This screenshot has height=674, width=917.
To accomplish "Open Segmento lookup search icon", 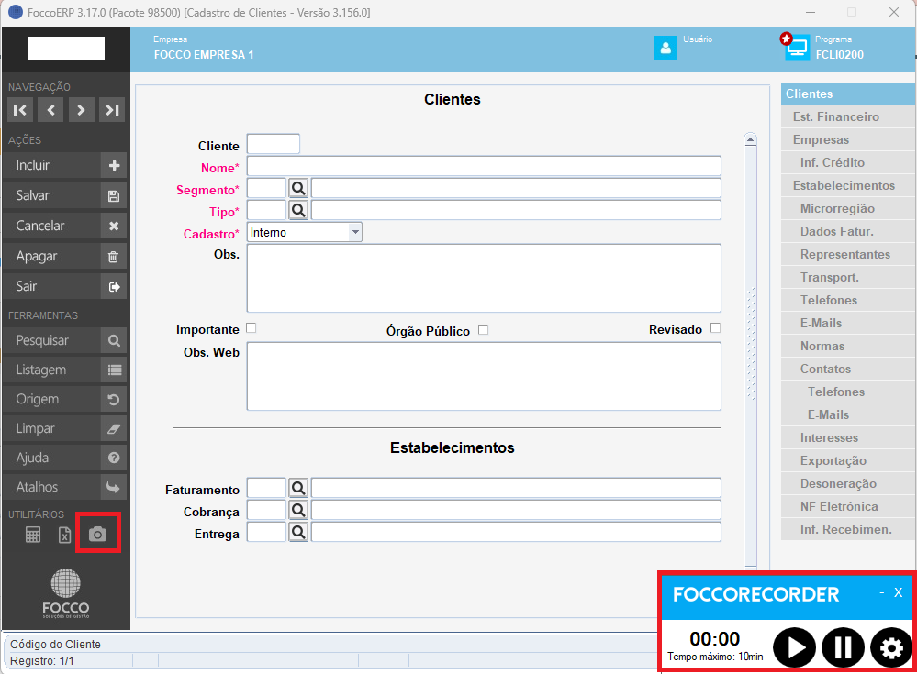I will pyautogui.click(x=298, y=189).
